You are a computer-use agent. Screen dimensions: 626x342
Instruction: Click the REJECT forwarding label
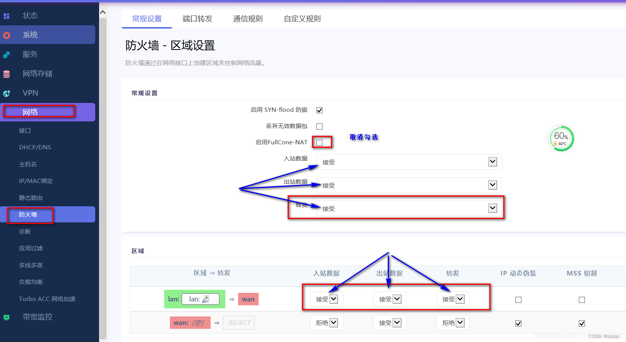239,323
